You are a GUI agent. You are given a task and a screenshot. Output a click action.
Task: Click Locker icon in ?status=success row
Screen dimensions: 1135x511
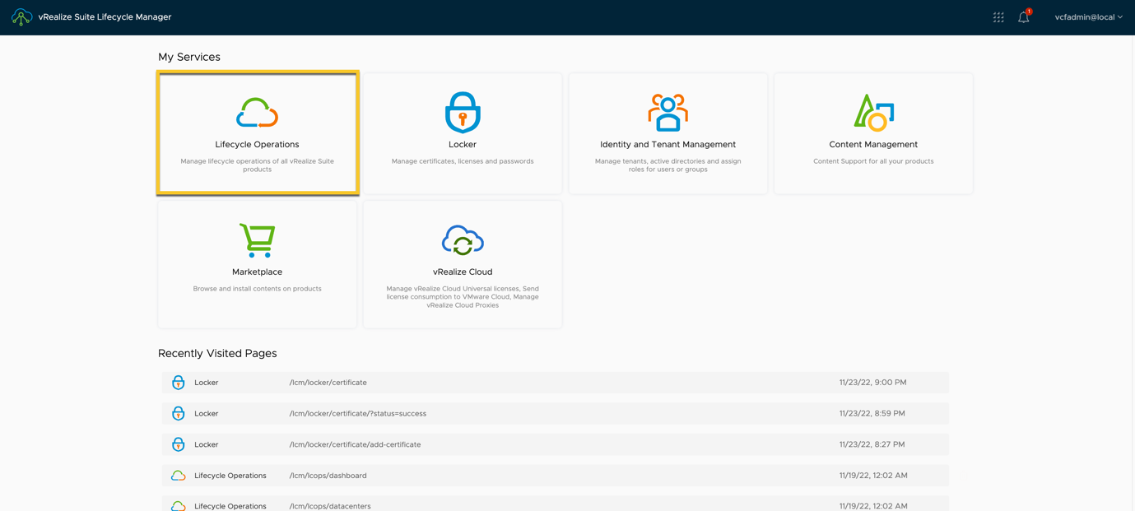pos(178,414)
